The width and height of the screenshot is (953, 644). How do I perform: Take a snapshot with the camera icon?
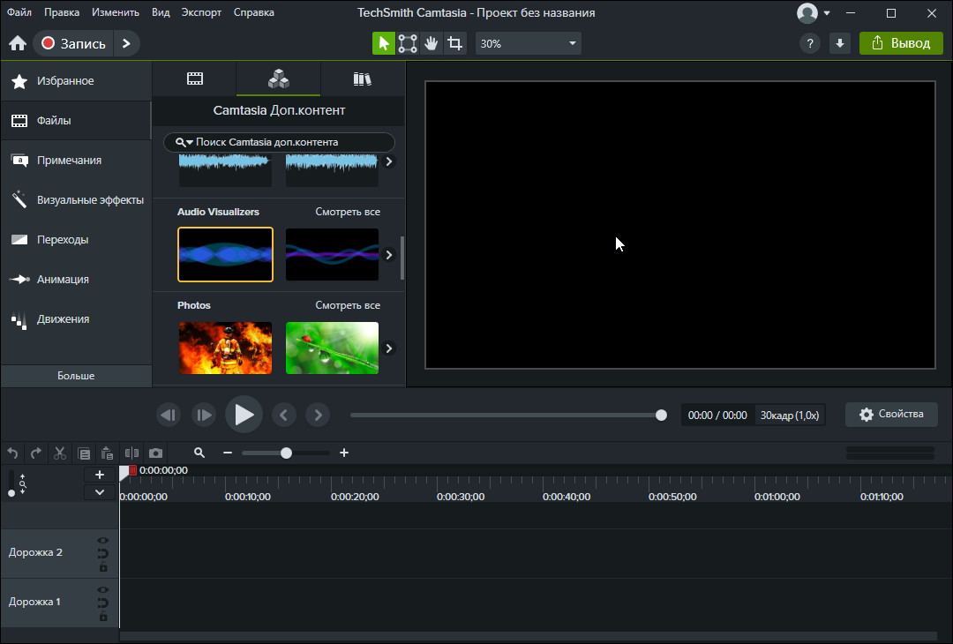click(155, 453)
